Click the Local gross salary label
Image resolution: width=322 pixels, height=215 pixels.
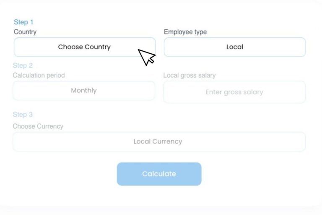(x=189, y=76)
